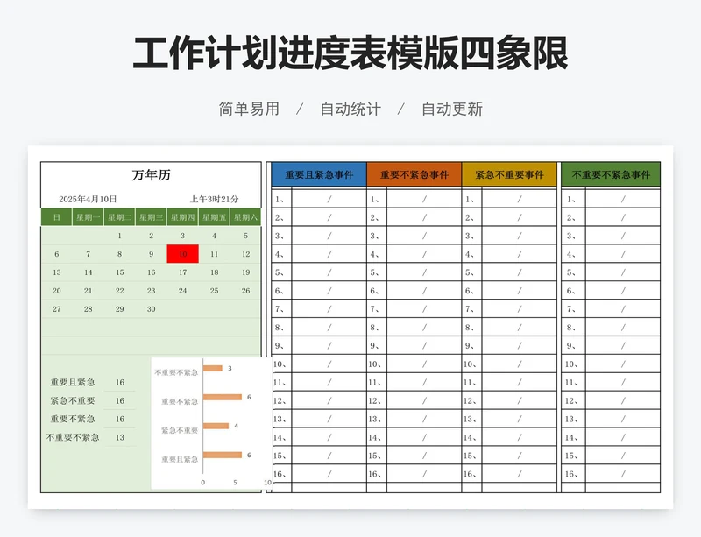Image resolution: width=701 pixels, height=537 pixels.
Task: Select date 1 in the calendar
Action: (119, 236)
